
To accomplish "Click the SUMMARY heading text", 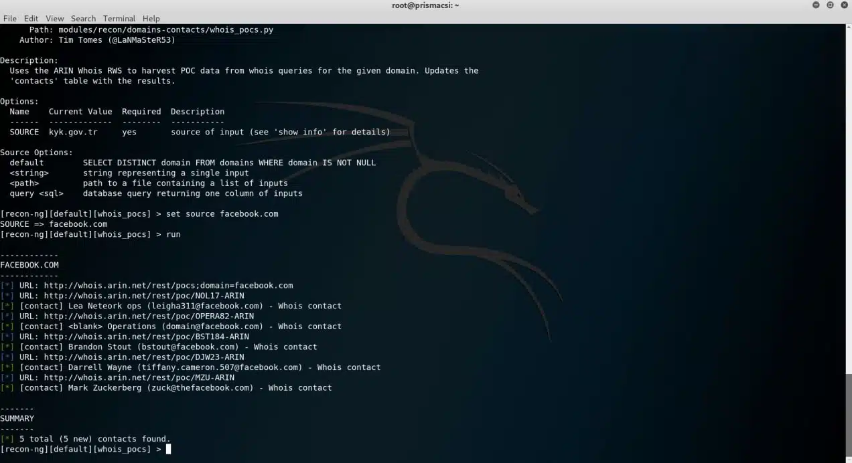I will (x=17, y=418).
